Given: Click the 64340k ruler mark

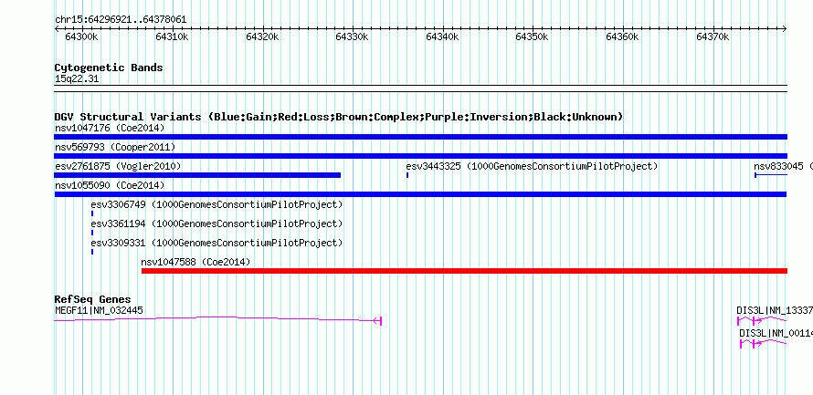Looking at the screenshot, I should tap(442, 36).
